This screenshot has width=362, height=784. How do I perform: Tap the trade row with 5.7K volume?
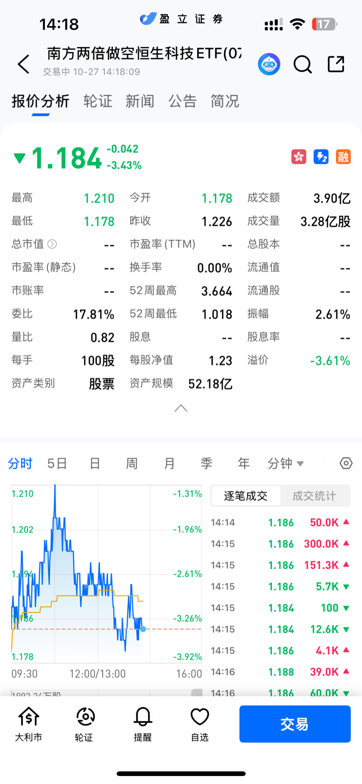[x=280, y=586]
